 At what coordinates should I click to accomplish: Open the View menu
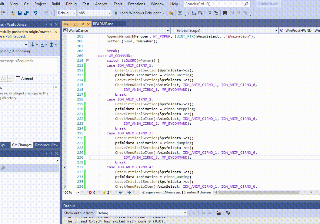14,4
